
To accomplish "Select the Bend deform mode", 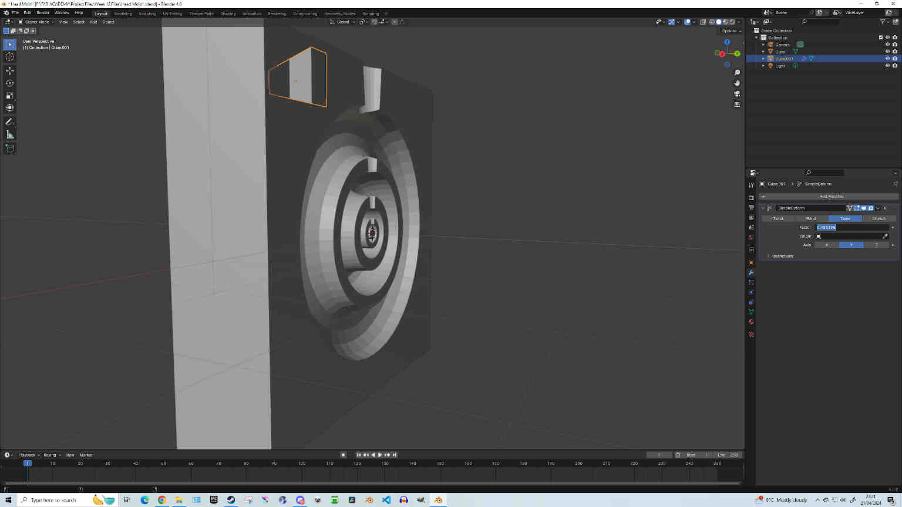I will 812,218.
